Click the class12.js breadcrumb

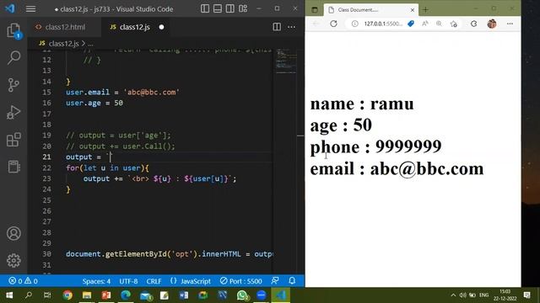64,44
